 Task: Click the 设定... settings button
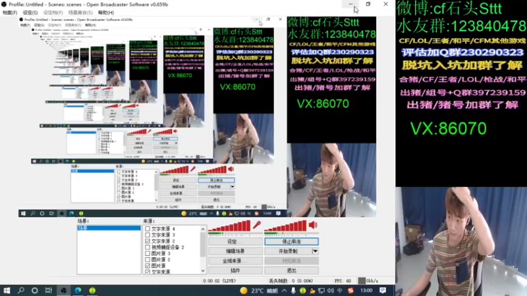tap(235, 241)
